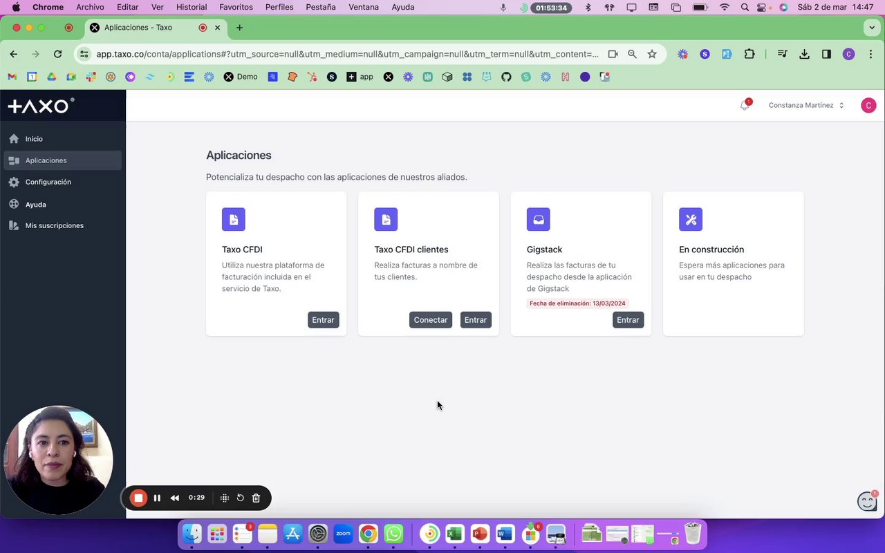The image size is (885, 553).
Task: Open Finder from the dock
Action: click(x=192, y=534)
